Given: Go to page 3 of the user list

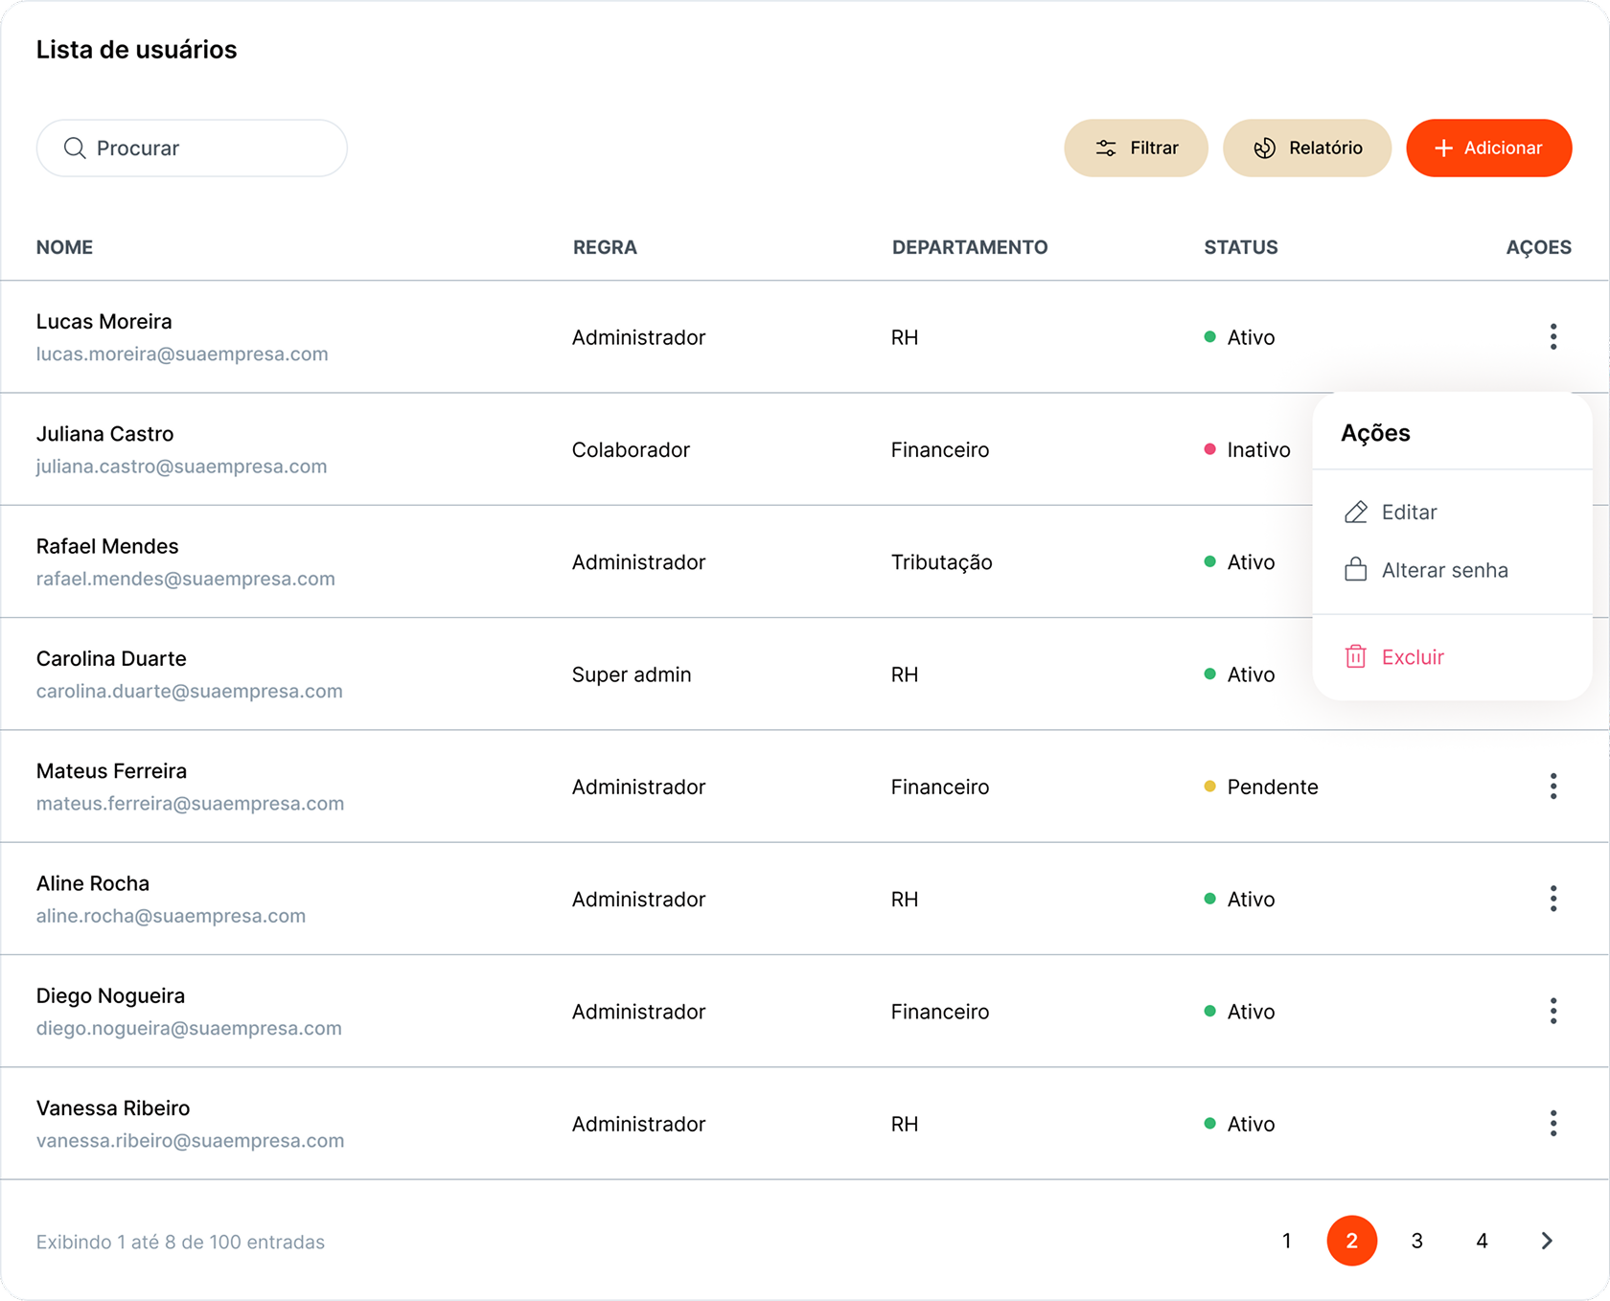Looking at the screenshot, I should coord(1416,1241).
